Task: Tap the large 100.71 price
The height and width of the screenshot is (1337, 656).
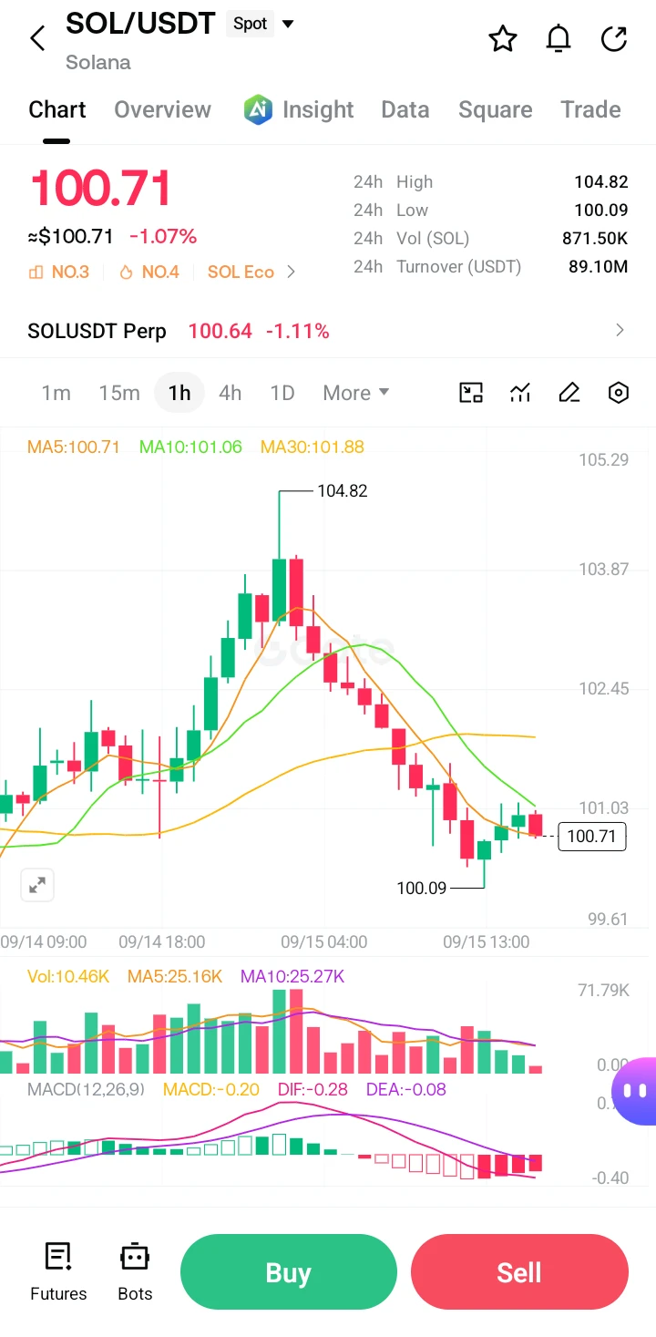Action: [101, 189]
